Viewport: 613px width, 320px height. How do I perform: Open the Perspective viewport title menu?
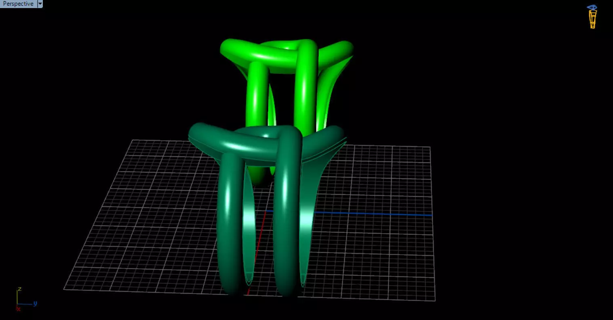click(18, 4)
